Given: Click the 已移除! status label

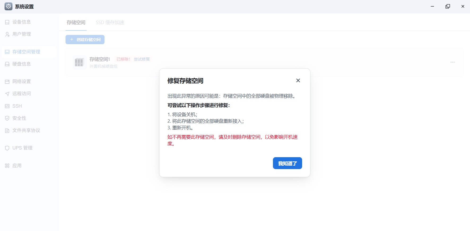Looking at the screenshot, I should click(x=123, y=59).
